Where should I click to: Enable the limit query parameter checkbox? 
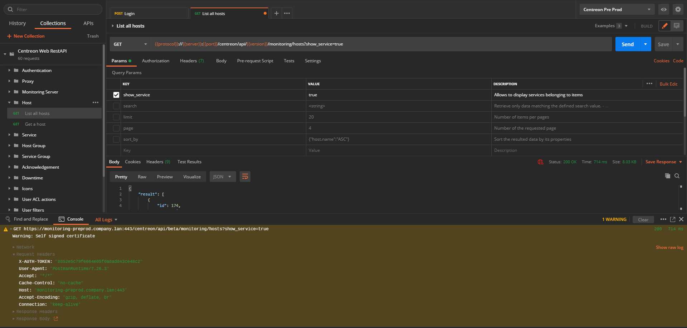(116, 117)
